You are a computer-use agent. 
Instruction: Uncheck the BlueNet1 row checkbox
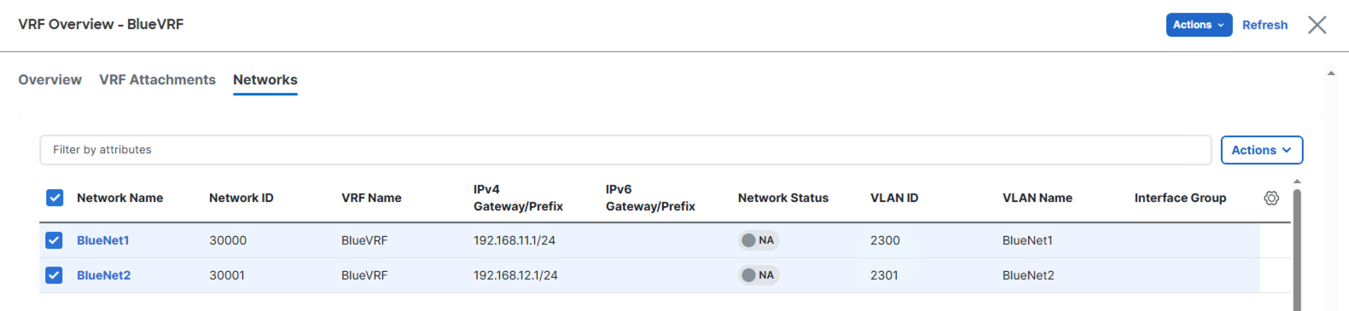tap(54, 240)
